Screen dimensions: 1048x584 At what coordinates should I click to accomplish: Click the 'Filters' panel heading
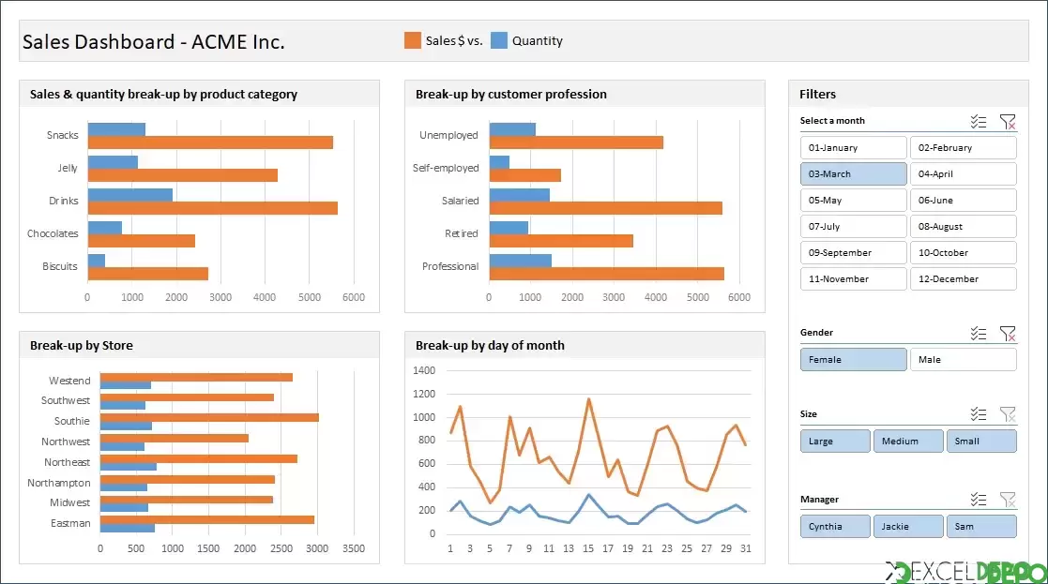(x=817, y=94)
